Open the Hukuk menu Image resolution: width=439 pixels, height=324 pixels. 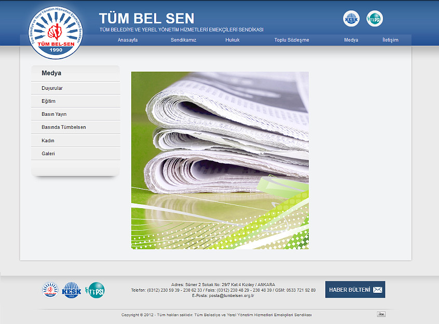pos(232,40)
